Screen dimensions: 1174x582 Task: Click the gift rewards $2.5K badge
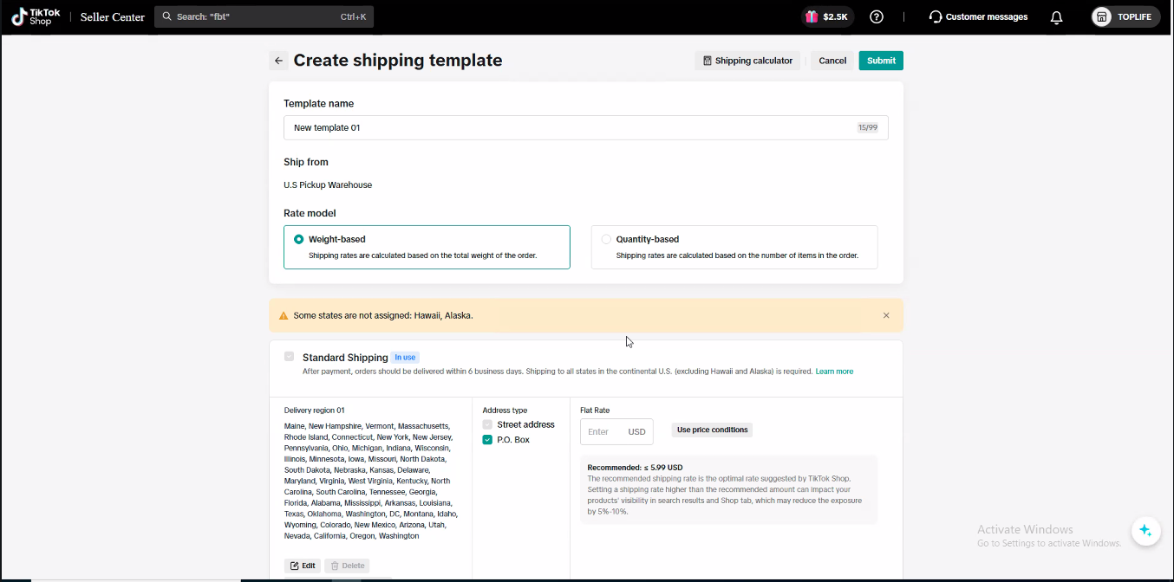point(827,16)
